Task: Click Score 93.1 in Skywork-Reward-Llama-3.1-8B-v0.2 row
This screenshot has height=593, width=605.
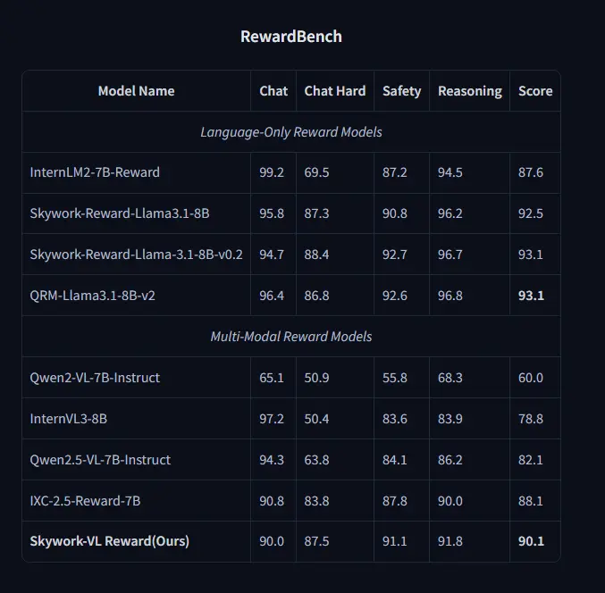Action: point(531,255)
